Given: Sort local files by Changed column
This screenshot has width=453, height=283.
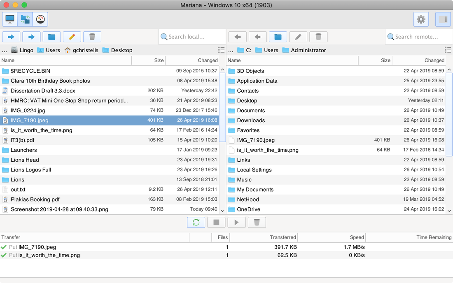Looking at the screenshot, I should point(192,60).
